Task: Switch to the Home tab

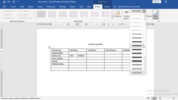Action: (13, 7)
